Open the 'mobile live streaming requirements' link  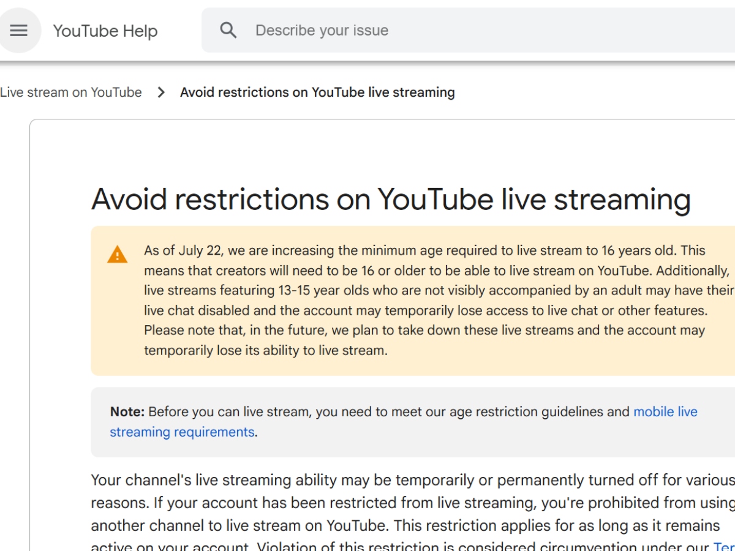(x=665, y=411)
